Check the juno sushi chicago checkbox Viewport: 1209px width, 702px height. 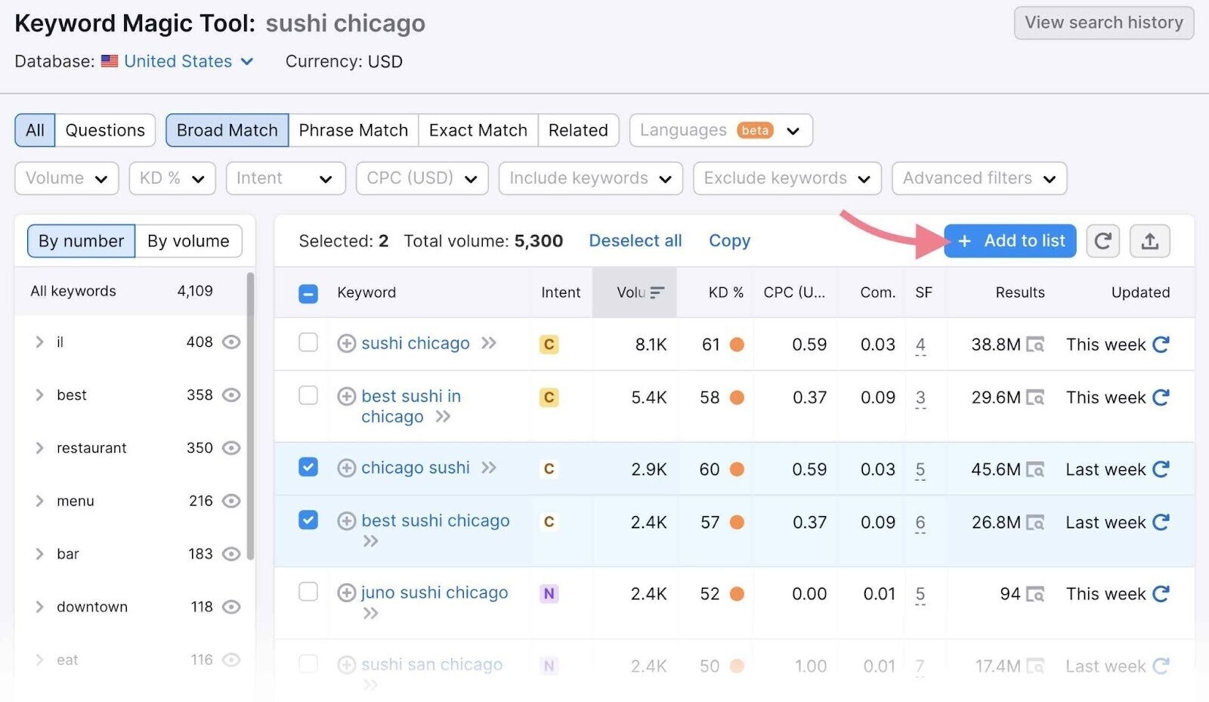[308, 592]
